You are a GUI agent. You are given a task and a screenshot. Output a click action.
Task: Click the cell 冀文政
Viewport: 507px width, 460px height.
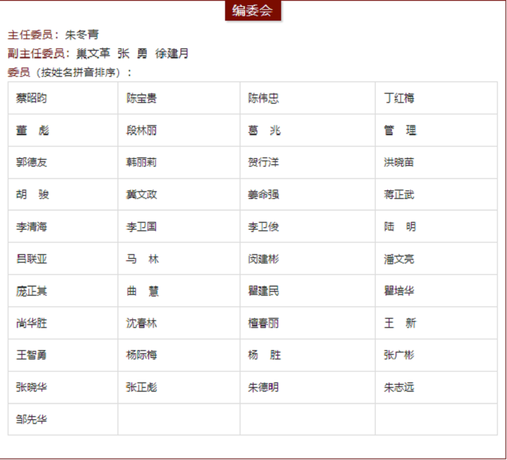[x=179, y=194]
